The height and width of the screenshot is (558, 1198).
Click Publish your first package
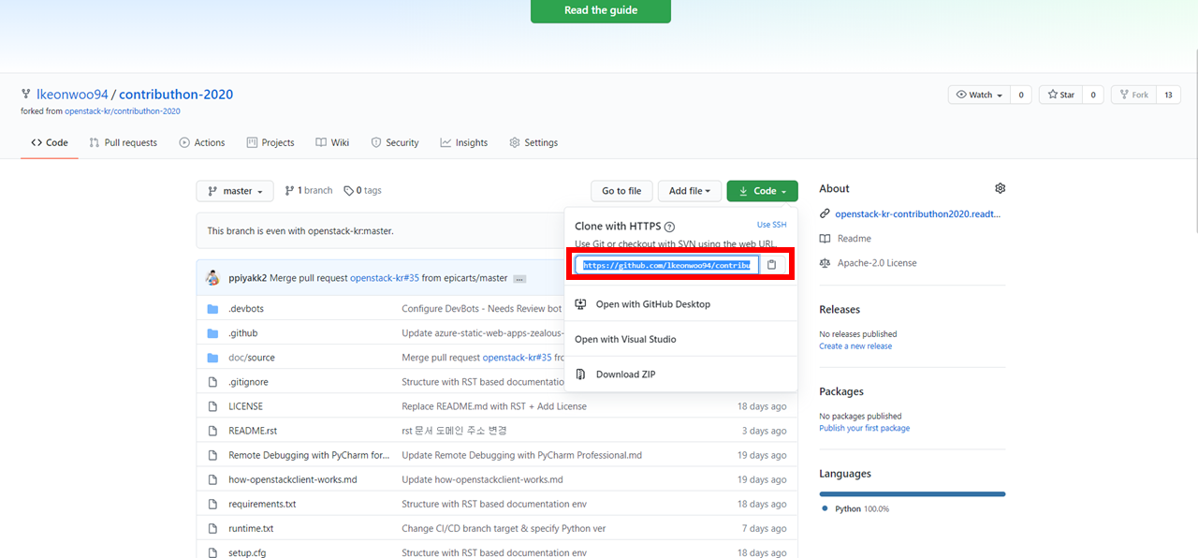(x=864, y=428)
